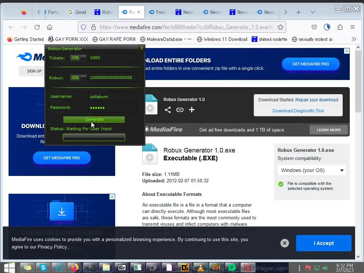Screen dimensions: 364x273
Task: Open the Firefox account/profile icon
Action: (327, 27)
